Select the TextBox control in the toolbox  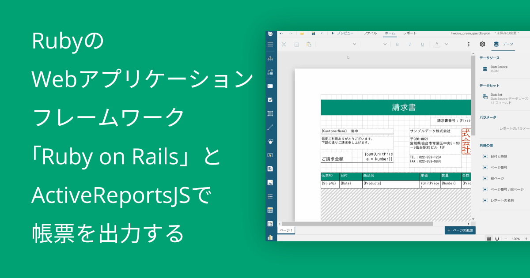click(270, 86)
